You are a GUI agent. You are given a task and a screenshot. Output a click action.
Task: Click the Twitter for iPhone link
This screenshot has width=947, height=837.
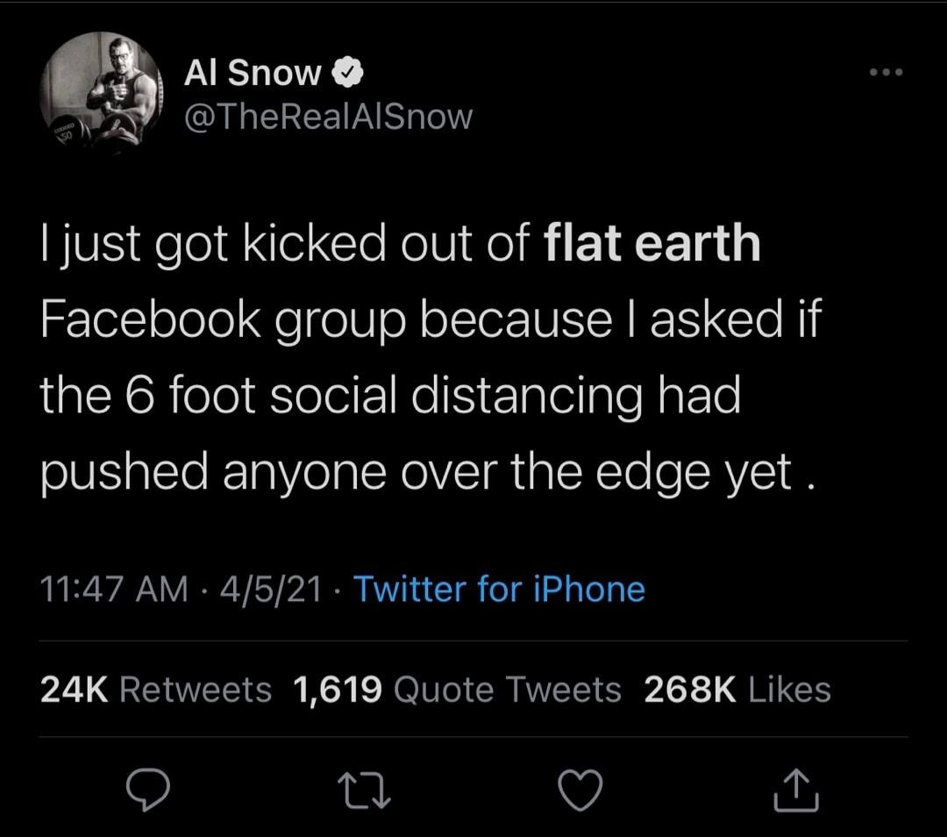tap(499, 589)
